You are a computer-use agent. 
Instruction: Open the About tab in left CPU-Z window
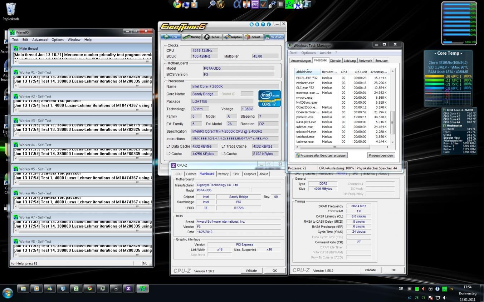[264, 174]
